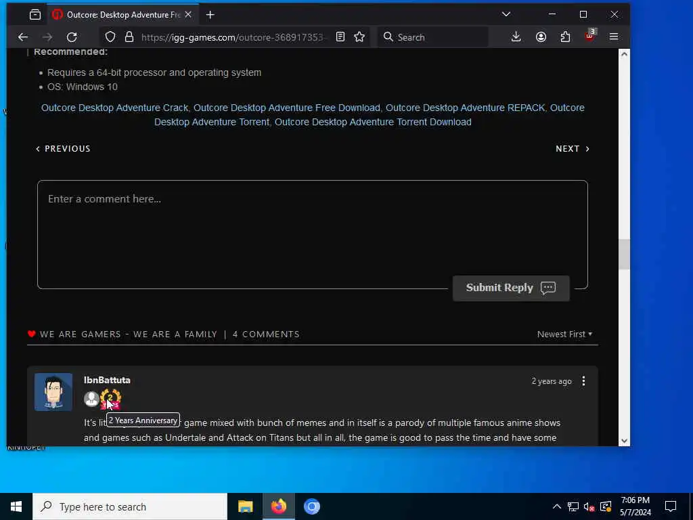Open Outcore Desktop Adventure Crack tag link
The height and width of the screenshot is (520, 693).
pyautogui.click(x=114, y=108)
